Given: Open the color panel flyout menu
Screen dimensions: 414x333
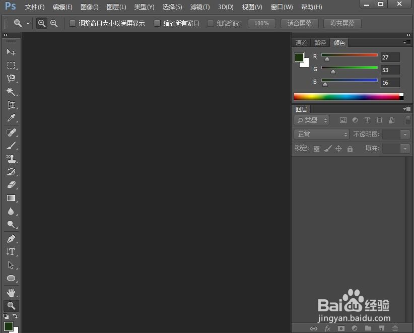Looking at the screenshot, I should [x=407, y=42].
